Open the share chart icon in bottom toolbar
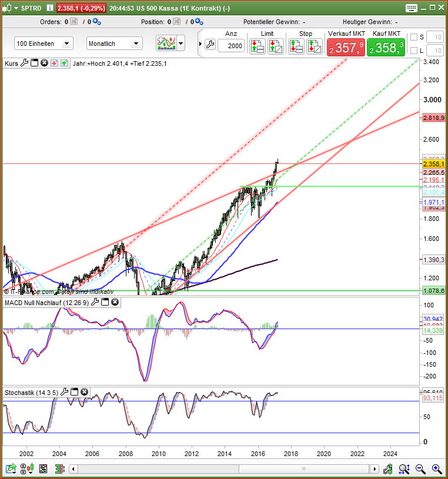 coord(11,468)
